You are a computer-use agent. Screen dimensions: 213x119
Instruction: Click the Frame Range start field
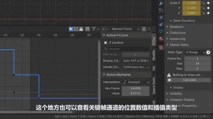[x=198, y=59]
